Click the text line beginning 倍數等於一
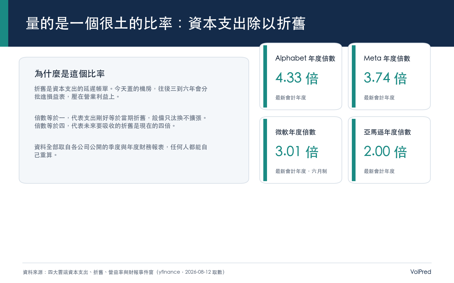 (121, 118)
